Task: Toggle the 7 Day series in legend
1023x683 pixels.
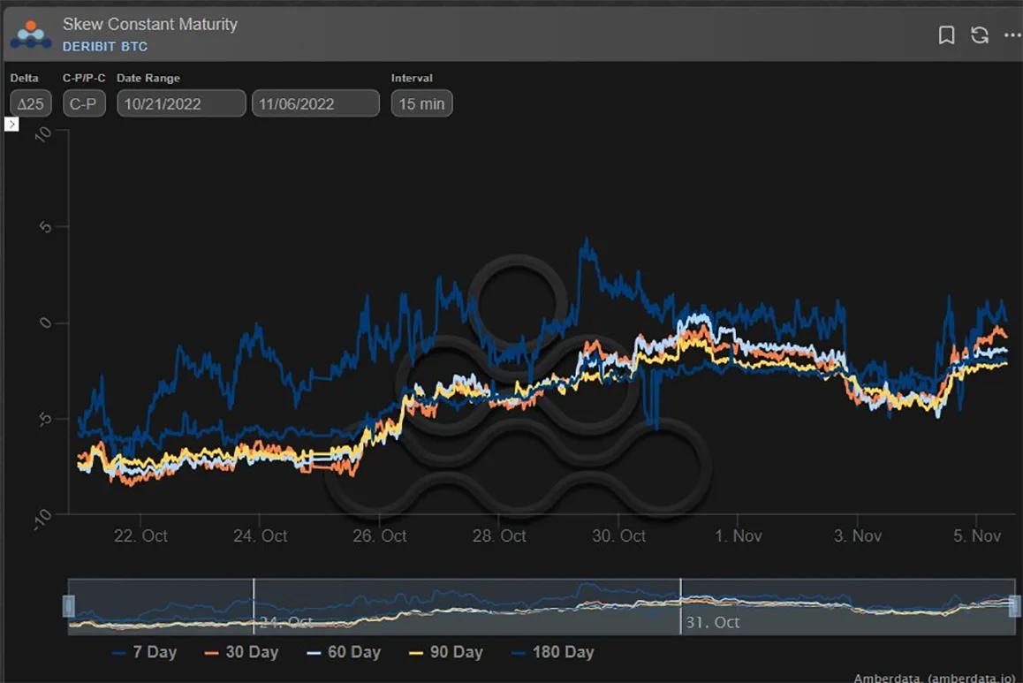Action: (x=144, y=652)
